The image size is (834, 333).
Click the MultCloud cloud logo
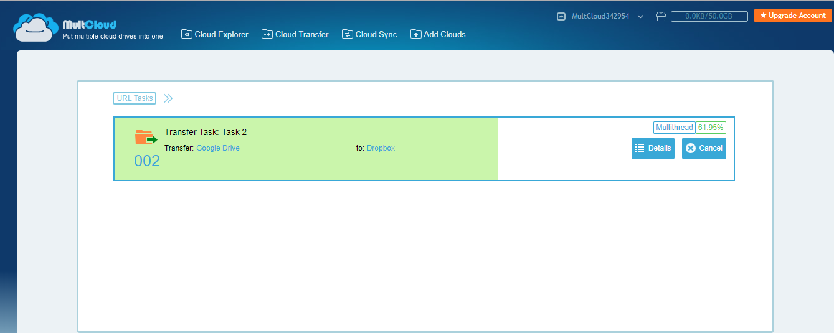(x=36, y=27)
